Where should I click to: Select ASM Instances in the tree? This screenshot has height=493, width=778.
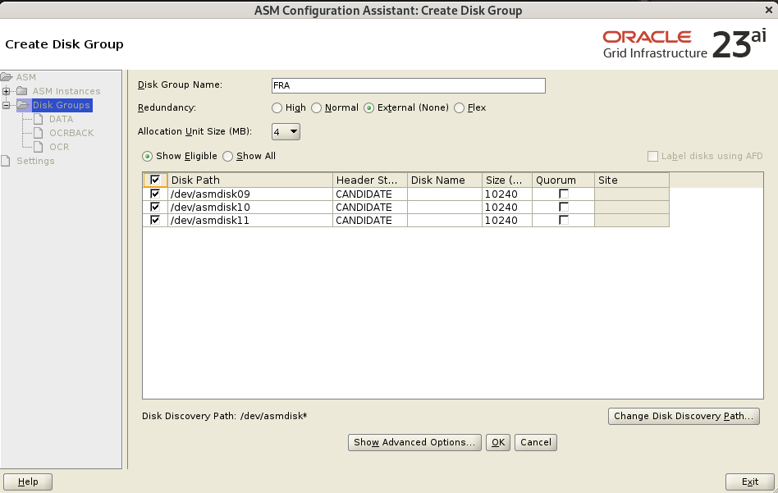tap(66, 91)
